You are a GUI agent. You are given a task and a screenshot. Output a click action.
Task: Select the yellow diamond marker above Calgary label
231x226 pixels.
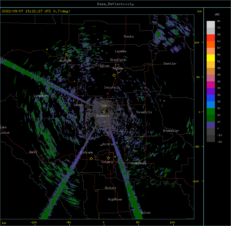[109, 158]
